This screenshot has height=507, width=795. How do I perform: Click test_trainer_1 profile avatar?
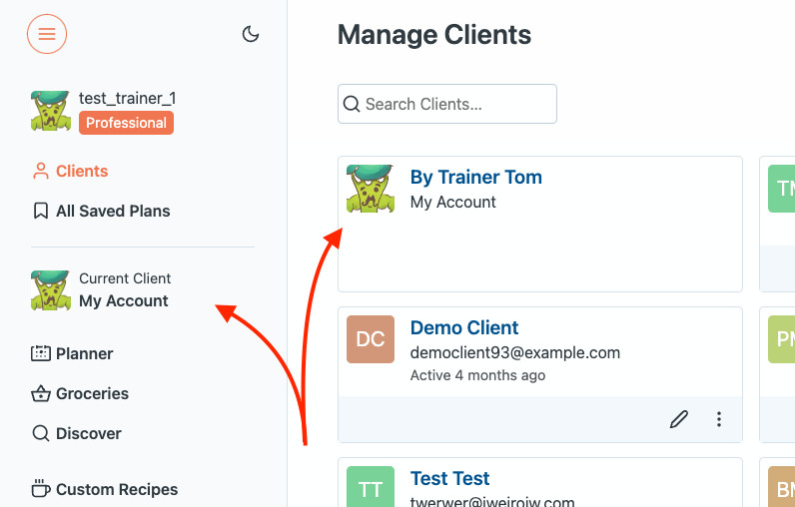click(x=50, y=111)
